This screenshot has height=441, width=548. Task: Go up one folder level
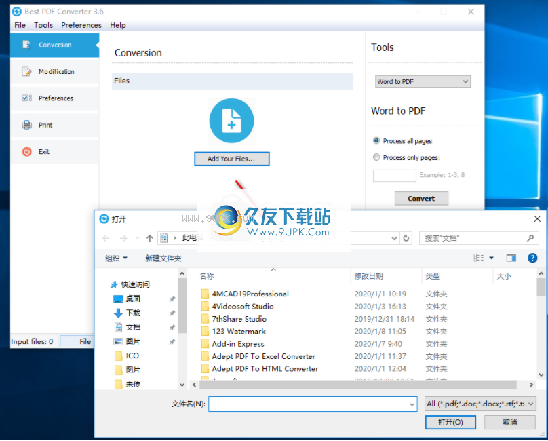150,238
